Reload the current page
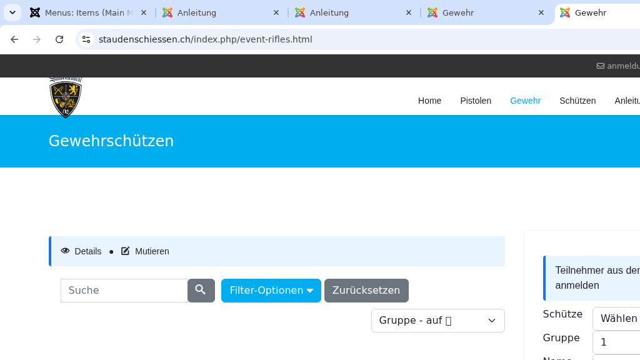Screen dimensions: 640x360 59,39
